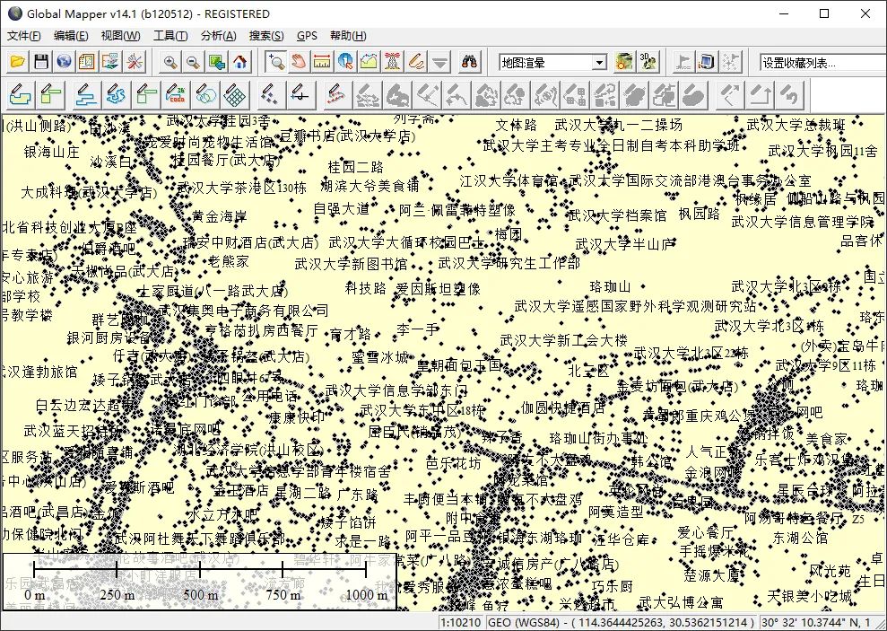
Task: Select the create grid pencil icon
Action: [x=235, y=94]
